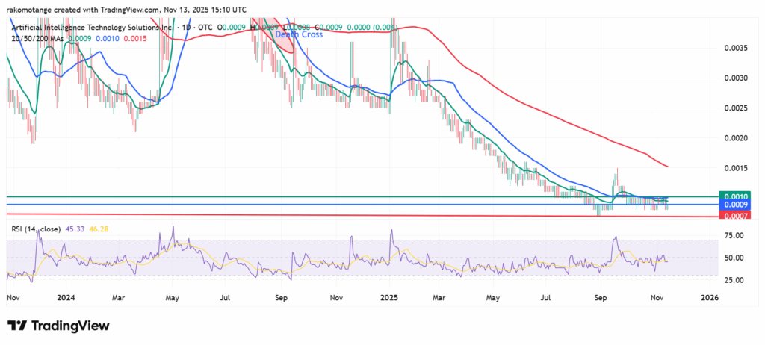Image resolution: width=765 pixels, height=345 pixels.
Task: Select the red 200-day moving average line
Action: point(523,96)
